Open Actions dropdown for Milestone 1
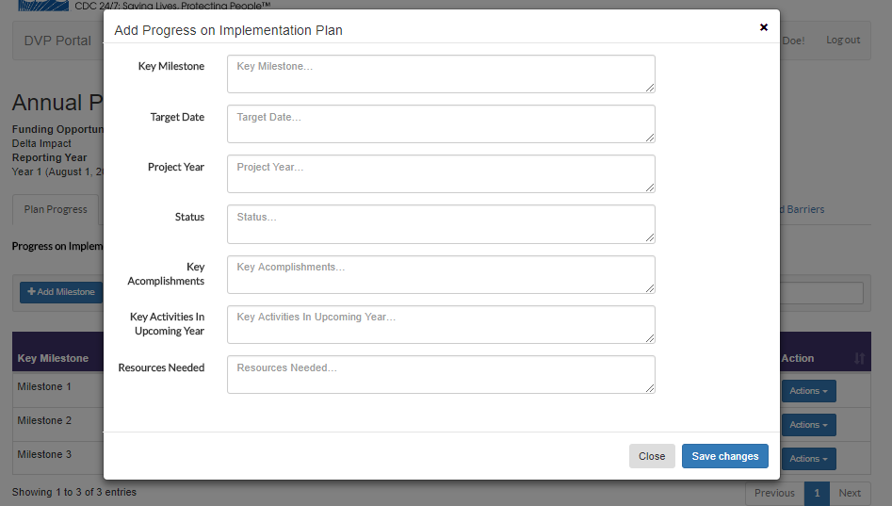 (808, 391)
